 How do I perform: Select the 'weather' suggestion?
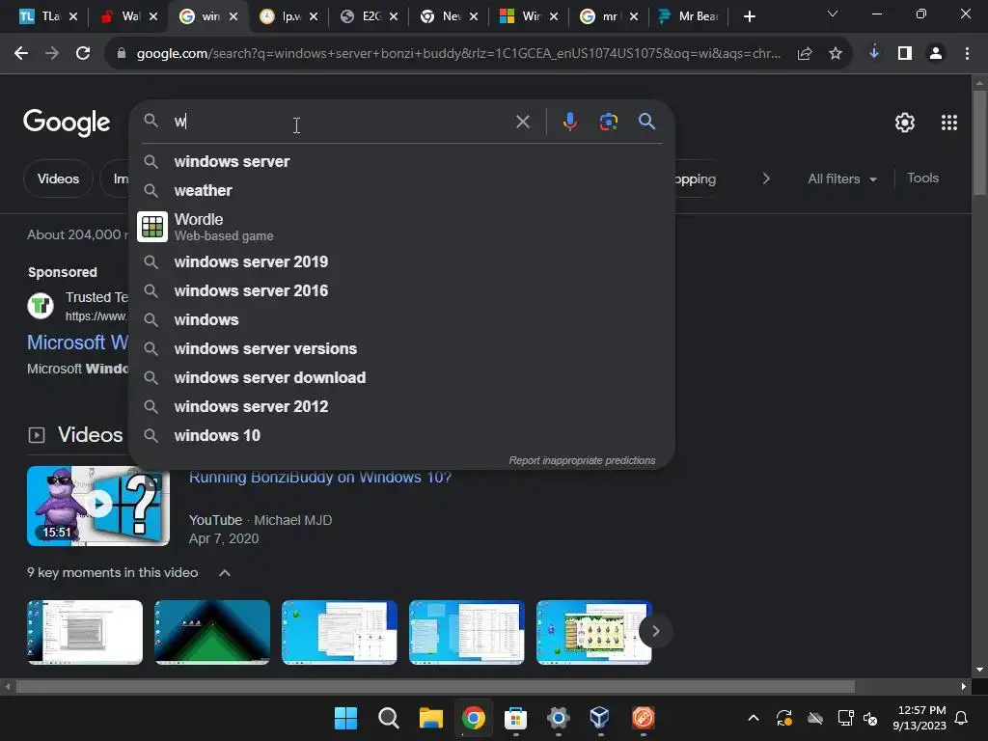click(401, 190)
